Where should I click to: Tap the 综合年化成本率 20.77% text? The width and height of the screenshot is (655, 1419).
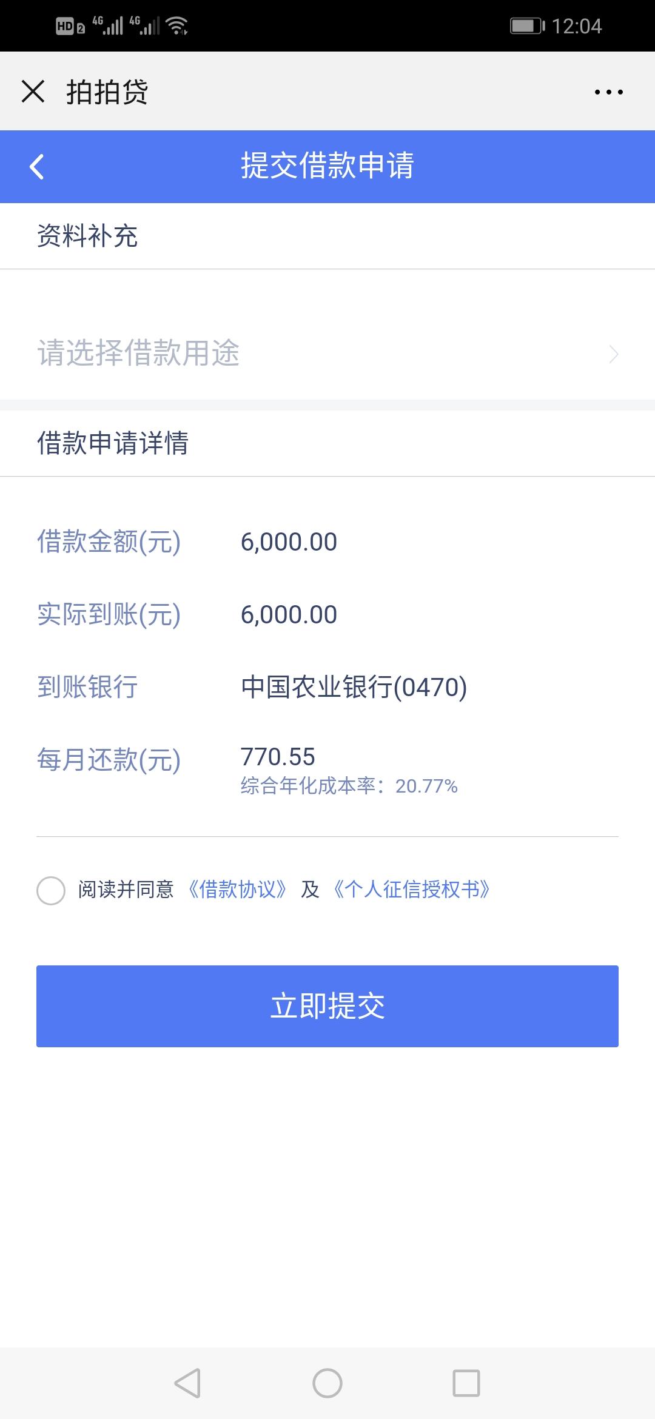349,786
